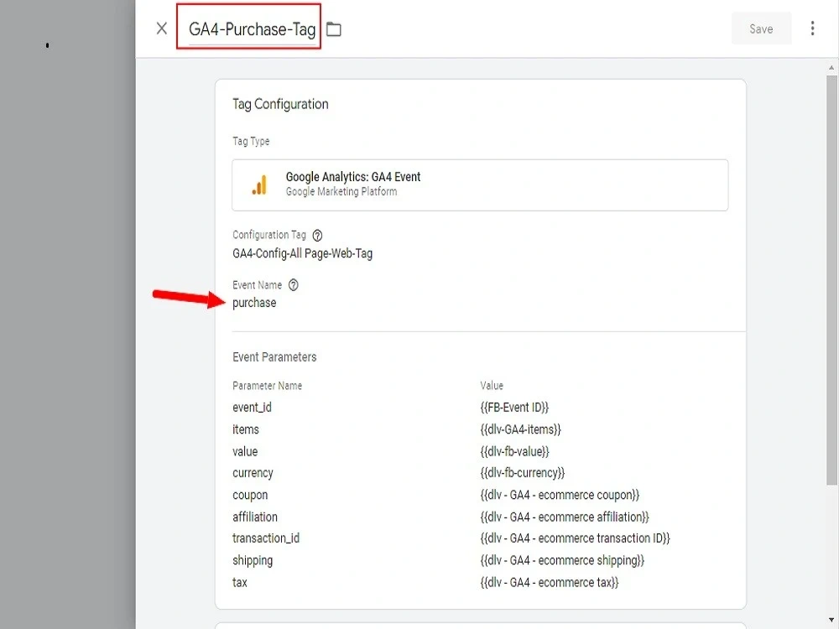The image size is (839, 629).
Task: Select the {{dlv-GA4-items}} value
Action: (x=521, y=429)
